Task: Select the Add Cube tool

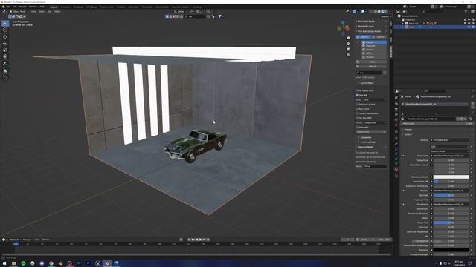Action: [x=5, y=77]
